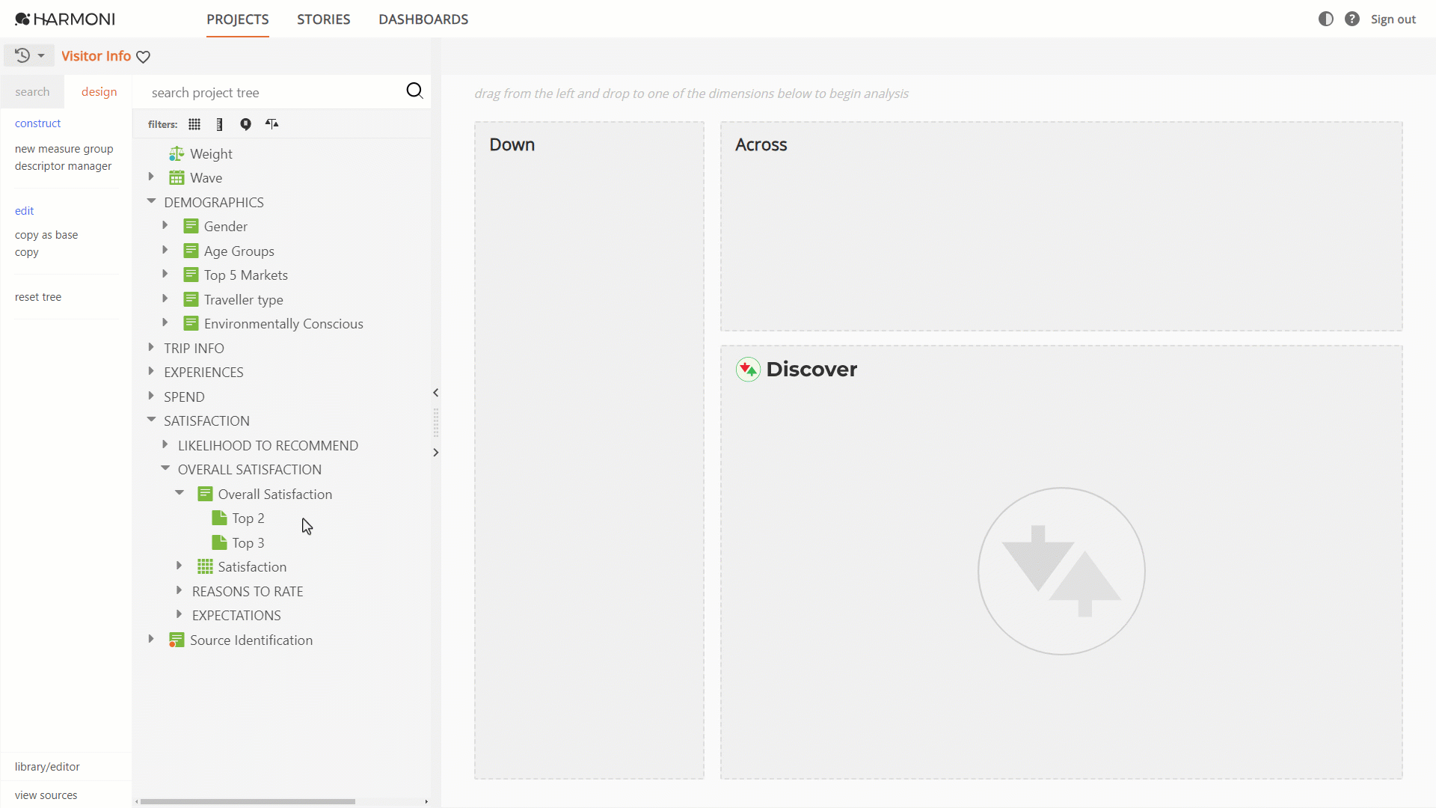Expand the EXPECTATIONS group
The image size is (1436, 808).
tap(179, 614)
